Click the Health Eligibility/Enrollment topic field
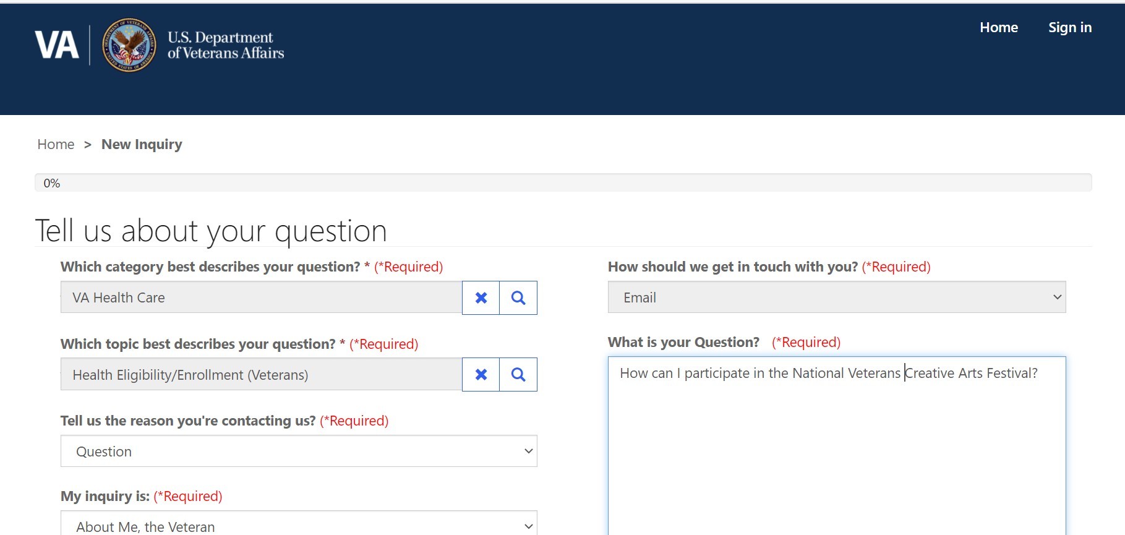This screenshot has height=535, width=1125. pos(261,375)
